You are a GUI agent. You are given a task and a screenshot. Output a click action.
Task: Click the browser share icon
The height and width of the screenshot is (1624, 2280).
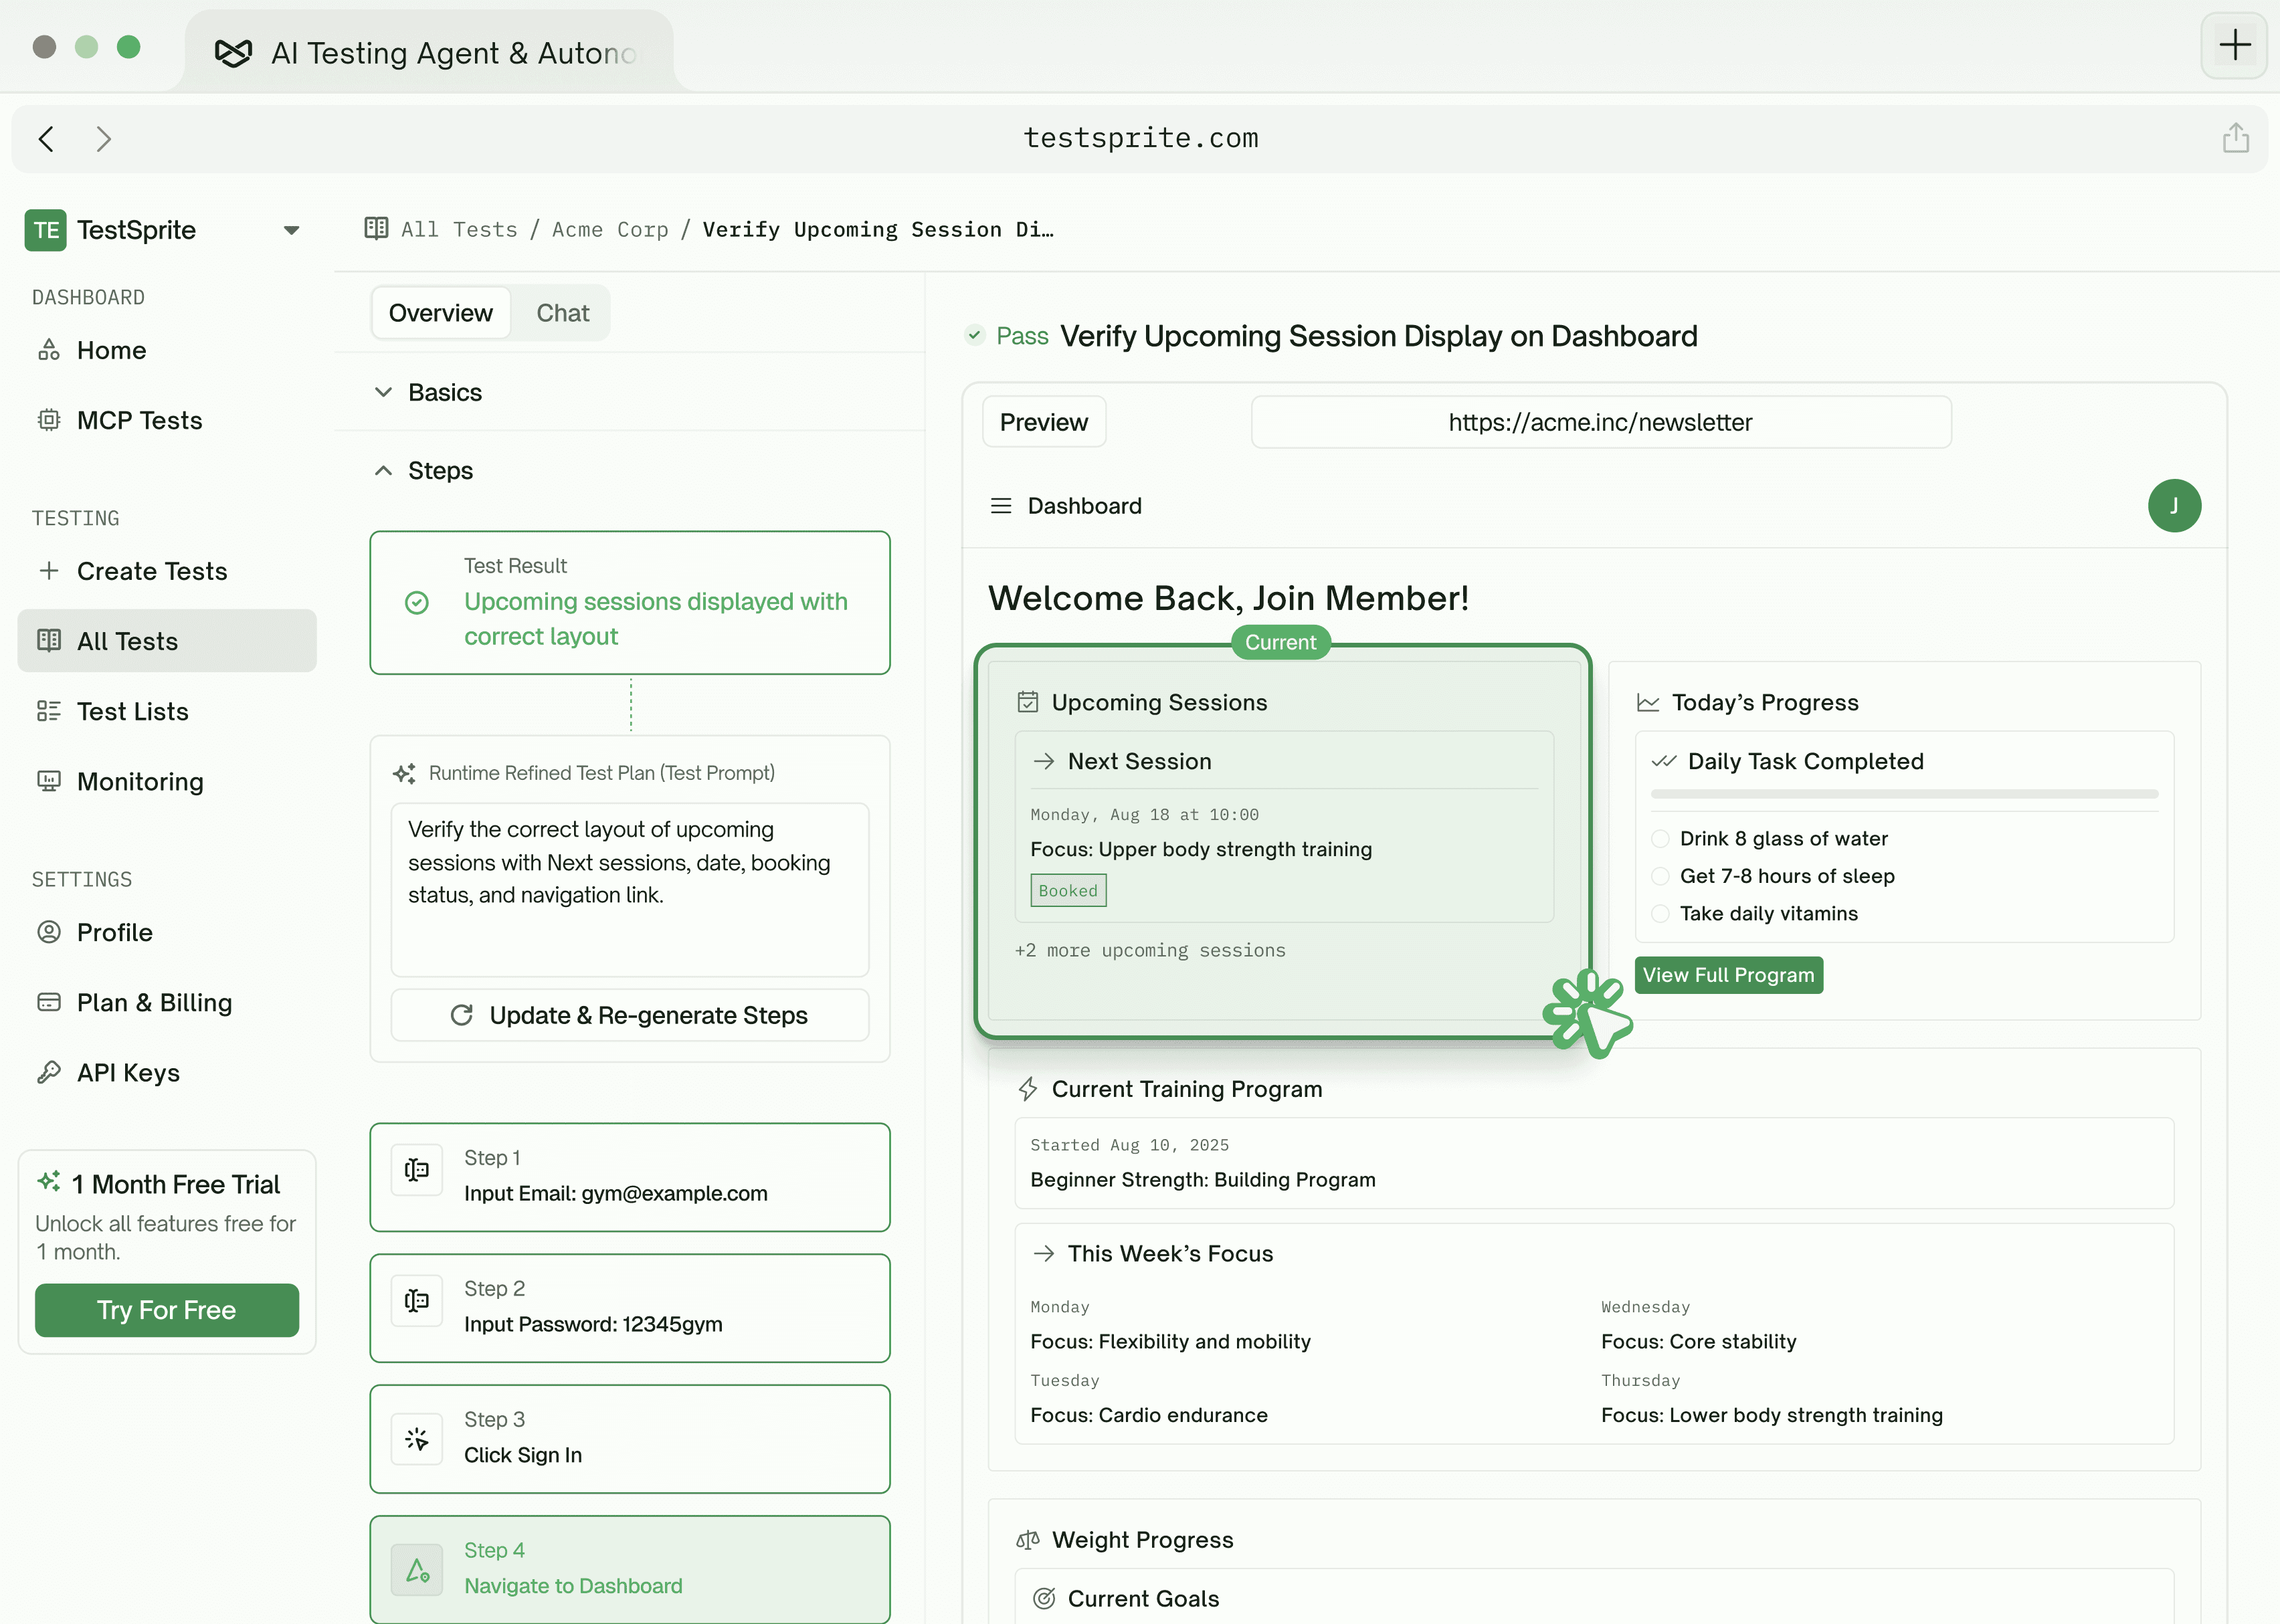[2236, 138]
